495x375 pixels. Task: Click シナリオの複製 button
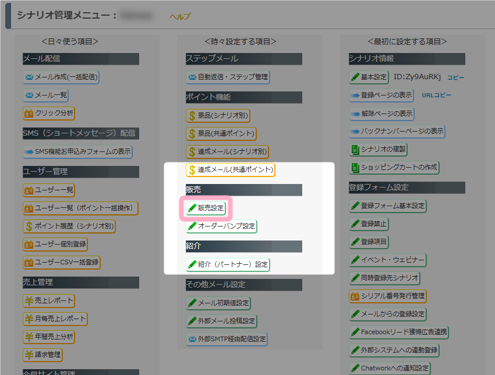pos(378,149)
